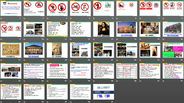Select the seated statue slide 19

click(57, 50)
